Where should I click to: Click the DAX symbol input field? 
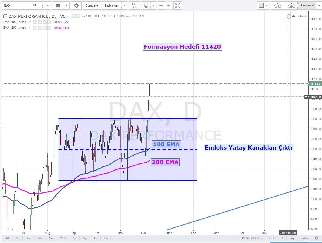pos(15,5)
